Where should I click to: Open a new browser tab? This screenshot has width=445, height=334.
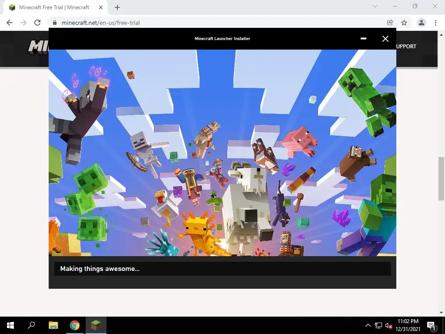click(117, 8)
